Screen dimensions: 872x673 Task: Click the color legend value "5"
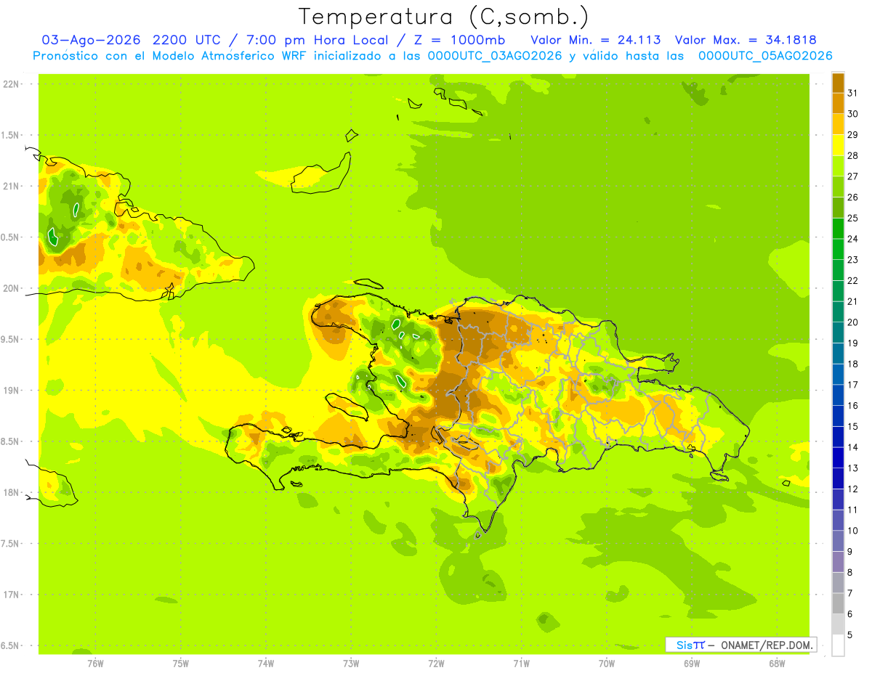850,635
